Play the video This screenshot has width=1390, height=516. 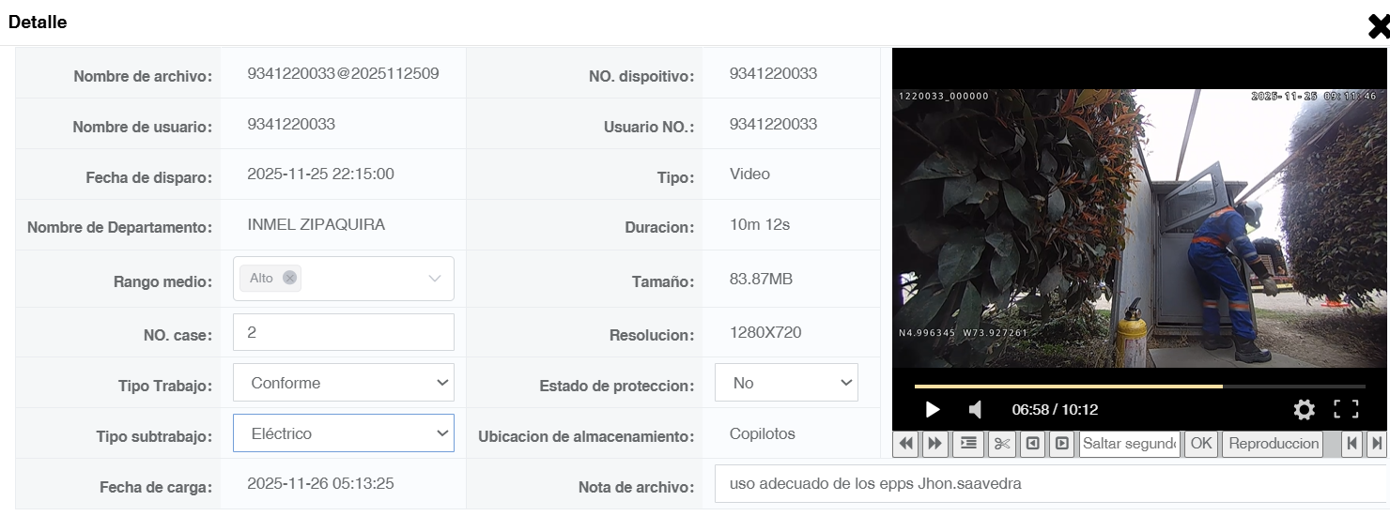[x=932, y=409]
